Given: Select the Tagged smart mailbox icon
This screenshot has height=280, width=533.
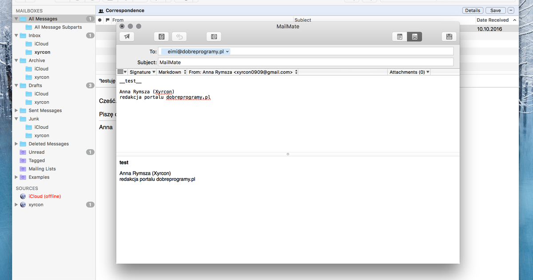Looking at the screenshot, I should [x=23, y=160].
